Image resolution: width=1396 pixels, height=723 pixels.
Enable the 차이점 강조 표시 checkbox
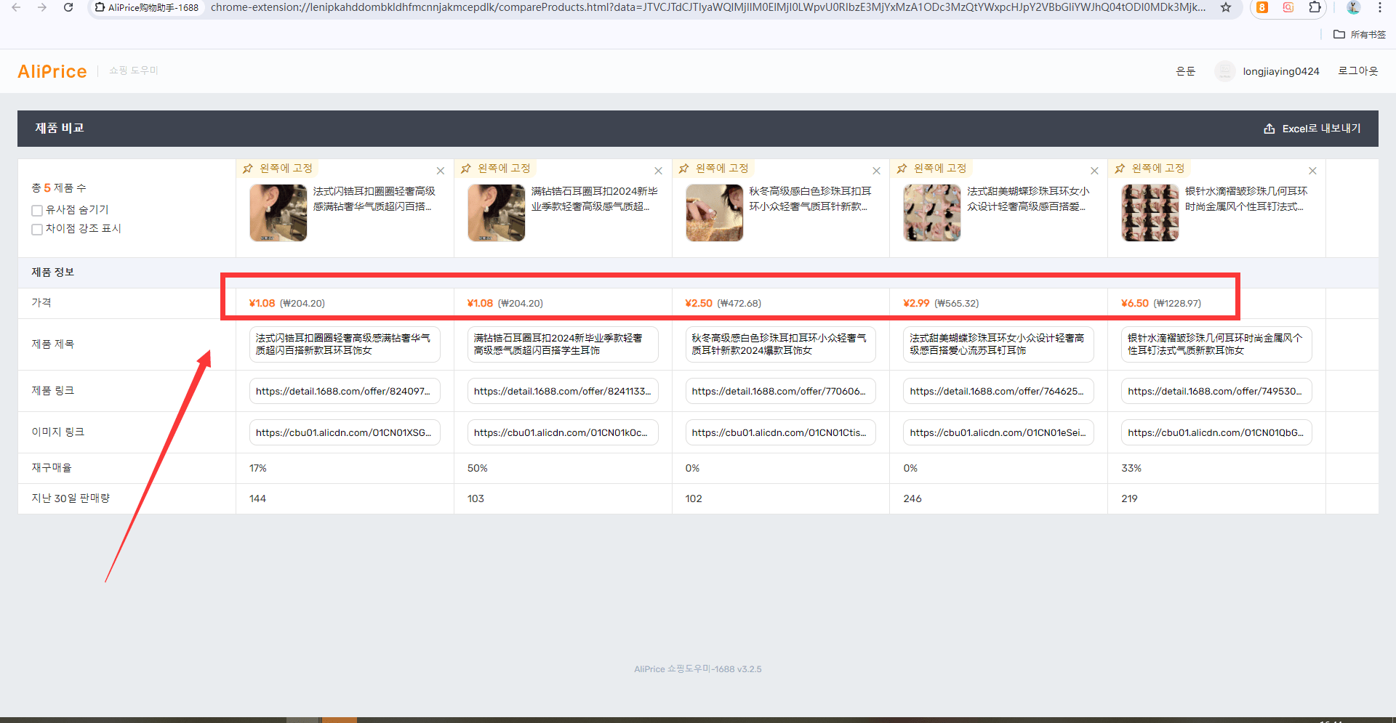(37, 230)
